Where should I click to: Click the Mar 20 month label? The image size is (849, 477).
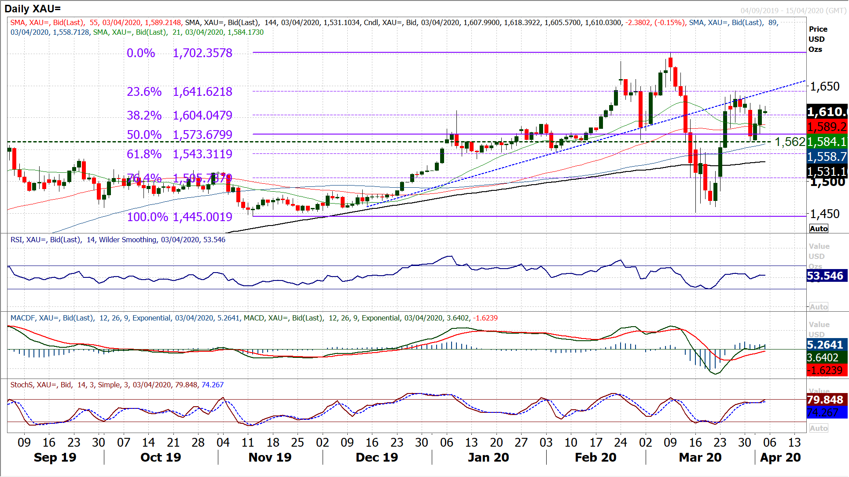tap(700, 458)
